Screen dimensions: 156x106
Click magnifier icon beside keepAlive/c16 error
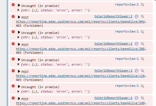point(142,71)
